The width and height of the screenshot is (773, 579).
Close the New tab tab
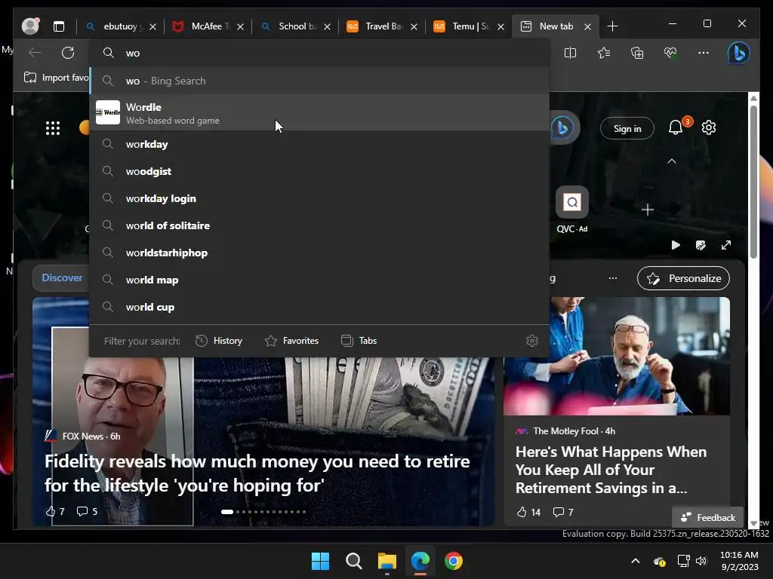click(587, 26)
